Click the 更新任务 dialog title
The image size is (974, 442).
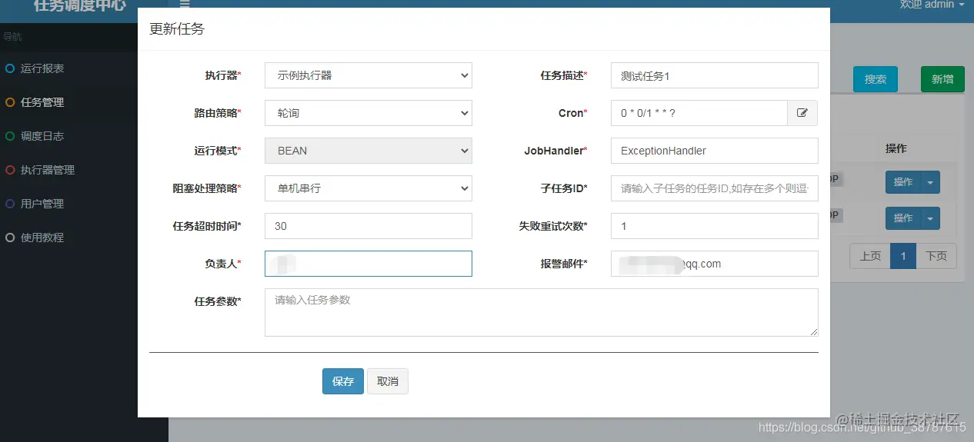tap(177, 29)
